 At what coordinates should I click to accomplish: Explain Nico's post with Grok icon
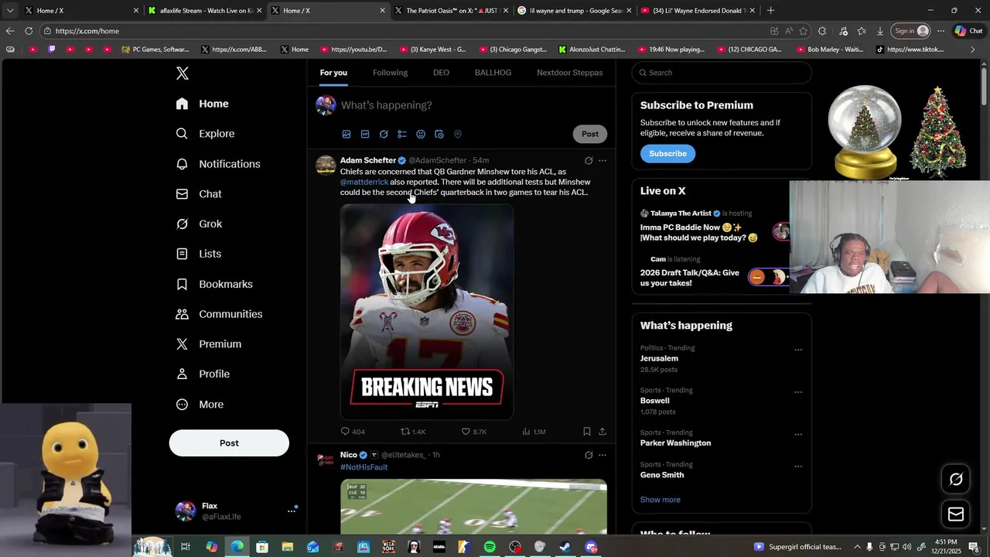pos(589,455)
